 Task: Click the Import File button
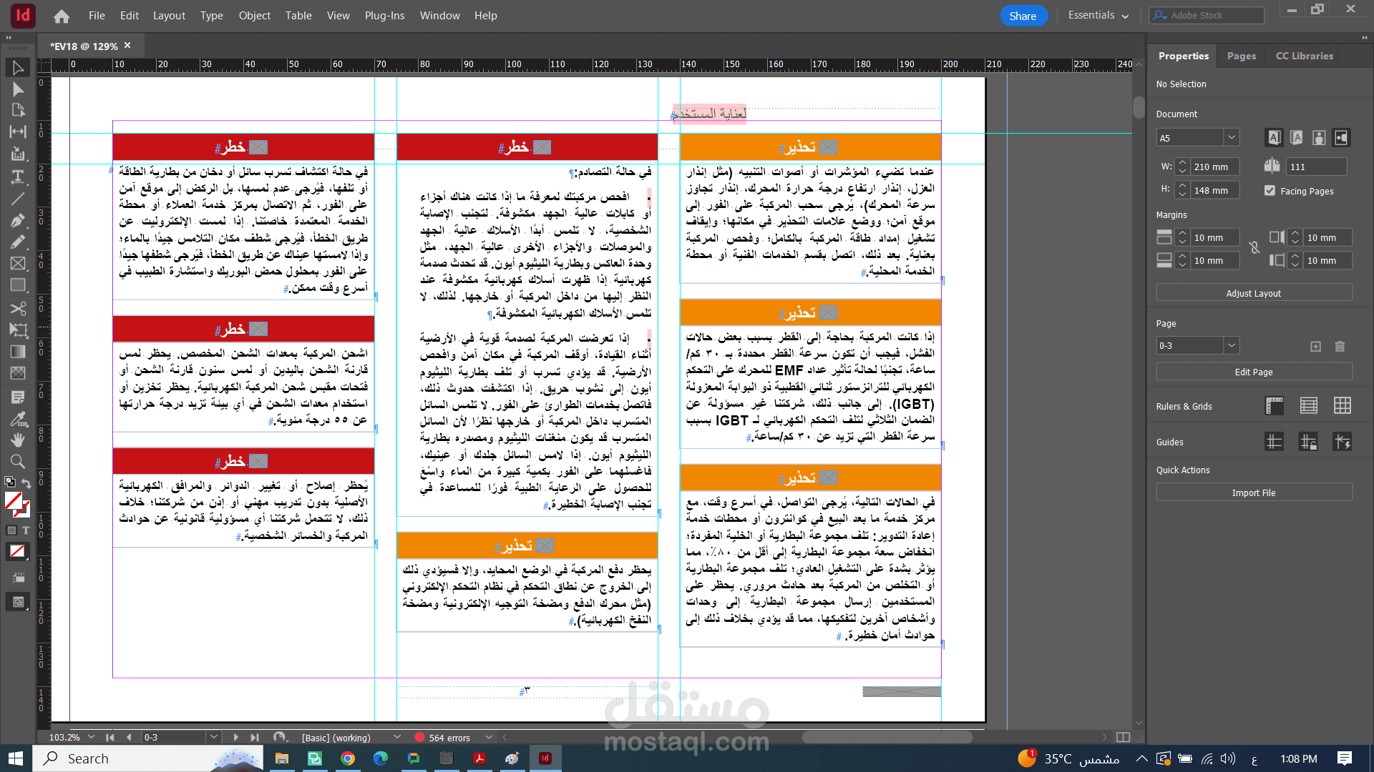(x=1253, y=493)
